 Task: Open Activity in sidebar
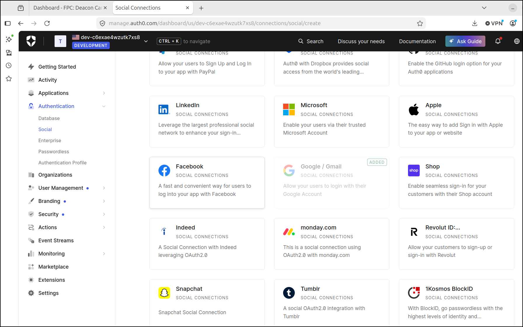[48, 80]
